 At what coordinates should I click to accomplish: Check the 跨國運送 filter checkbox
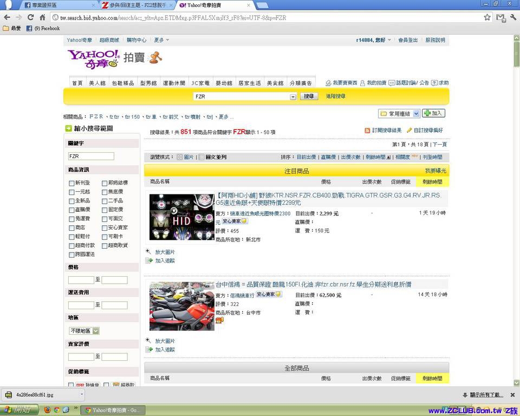click(71, 255)
